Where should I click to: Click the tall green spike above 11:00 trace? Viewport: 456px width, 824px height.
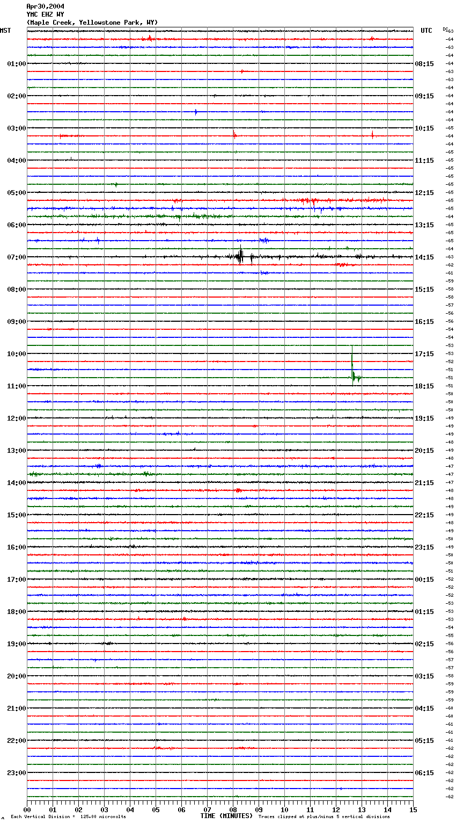352,365
